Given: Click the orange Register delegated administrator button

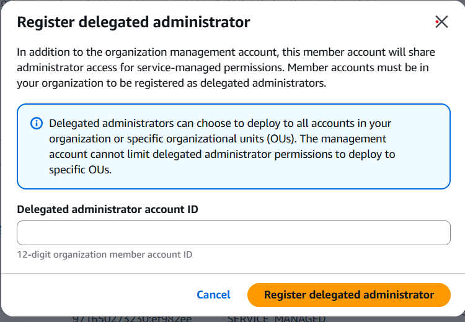Looking at the screenshot, I should [348, 295].
